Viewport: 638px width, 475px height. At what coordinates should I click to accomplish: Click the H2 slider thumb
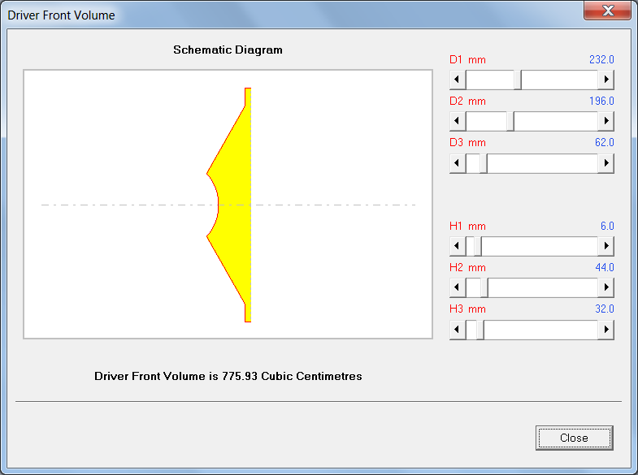click(484, 287)
